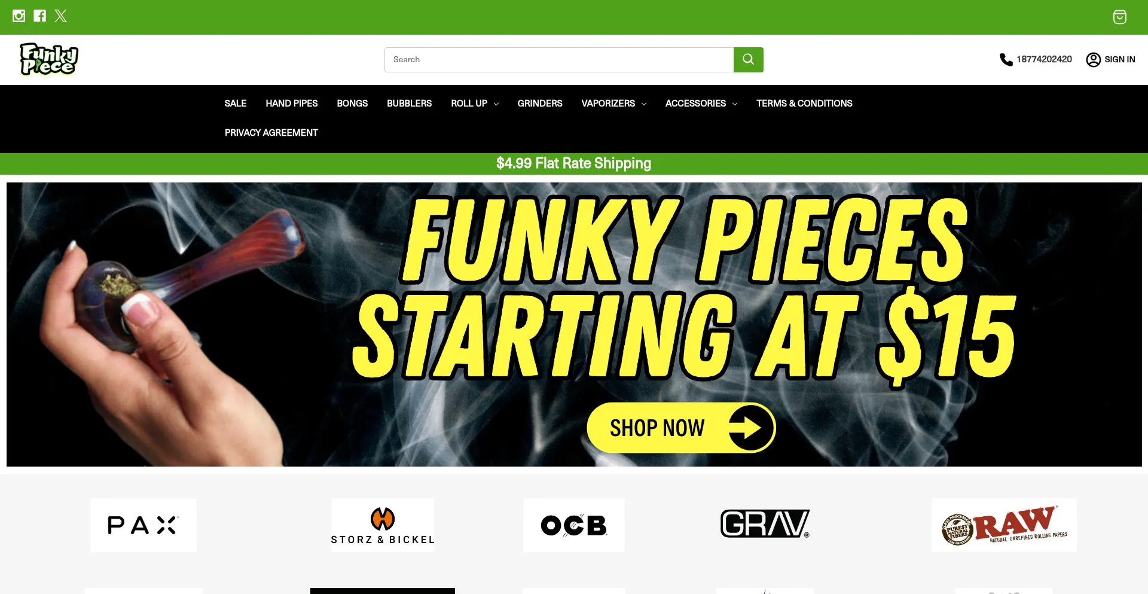Expand the Vaporizers dropdown menu

(613, 103)
